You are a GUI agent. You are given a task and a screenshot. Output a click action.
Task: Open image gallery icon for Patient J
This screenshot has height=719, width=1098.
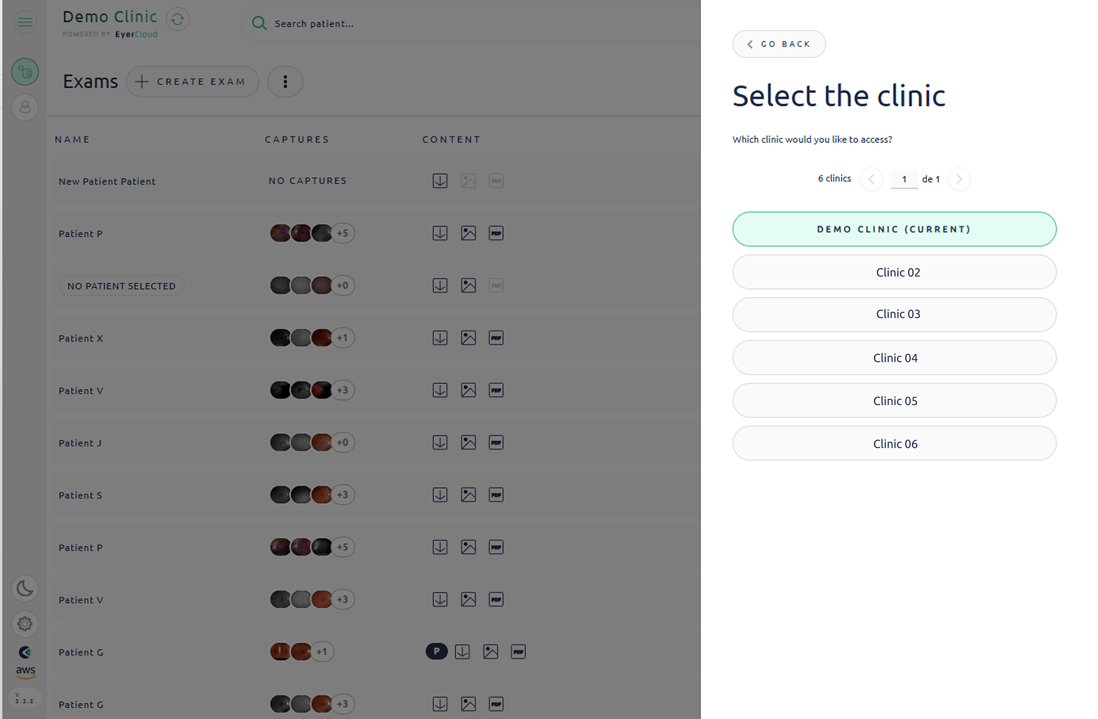point(468,443)
